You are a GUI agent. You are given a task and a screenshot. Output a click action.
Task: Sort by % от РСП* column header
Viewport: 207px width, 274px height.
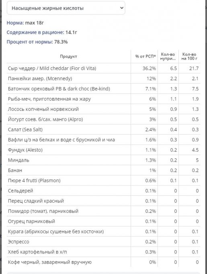point(146,56)
